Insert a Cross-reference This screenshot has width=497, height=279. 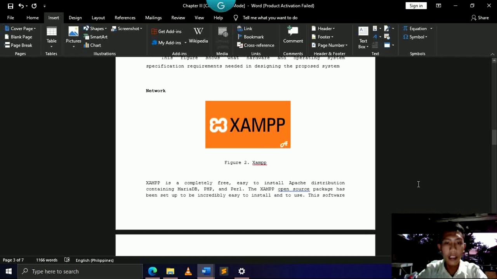(x=255, y=45)
